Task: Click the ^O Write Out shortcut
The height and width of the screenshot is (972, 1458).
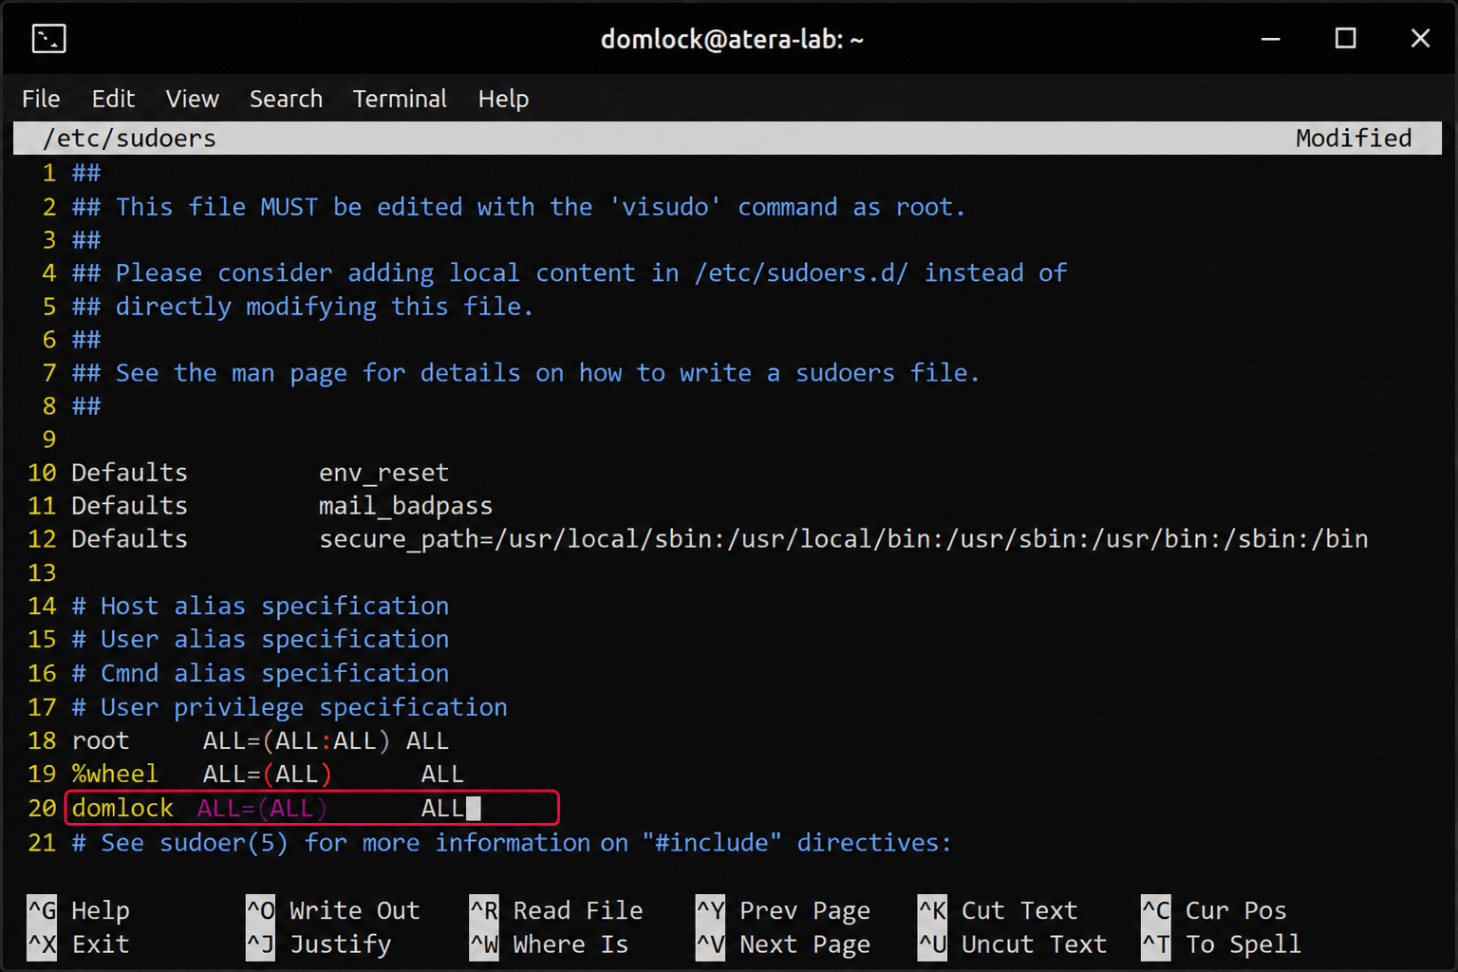Action: (333, 910)
